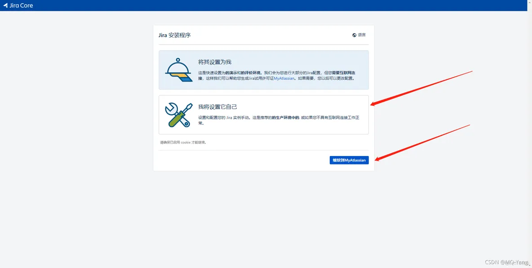Select the 我将设置它自己 manual setup heading

coord(217,107)
